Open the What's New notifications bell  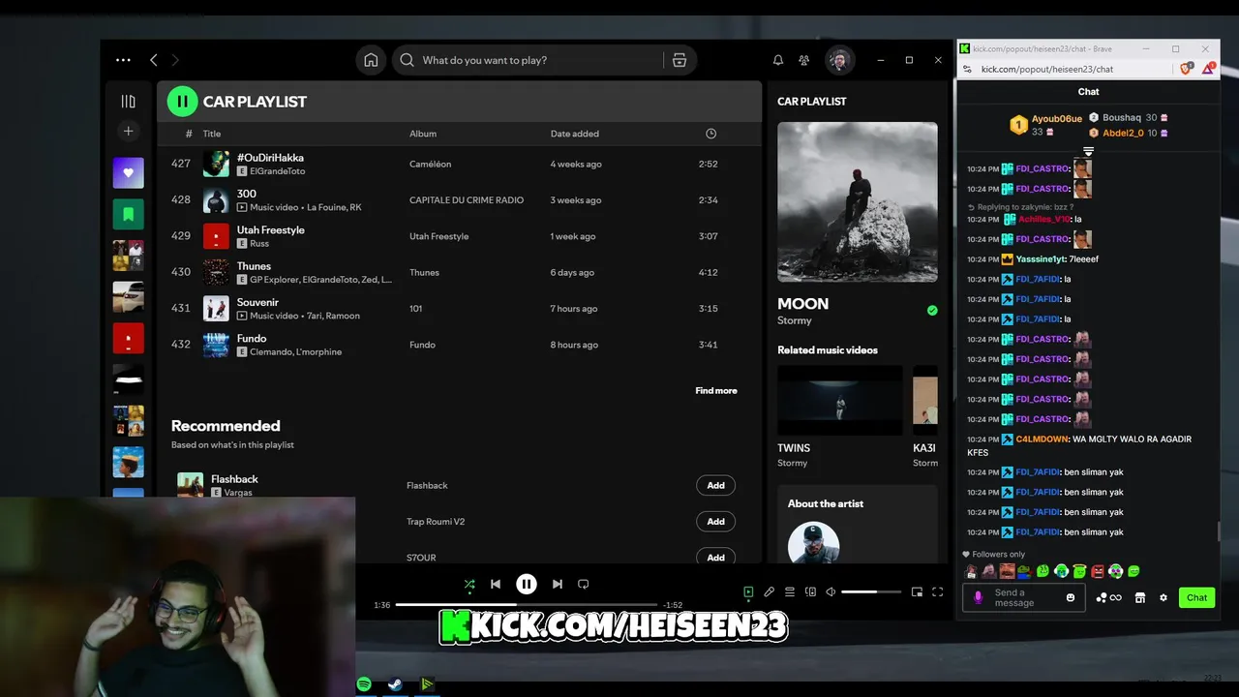(778, 60)
